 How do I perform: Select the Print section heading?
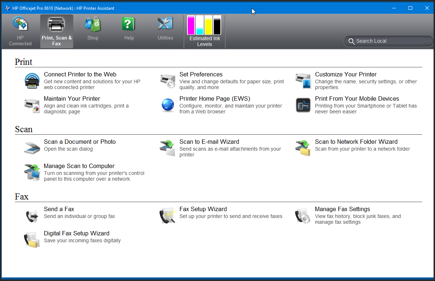24,62
